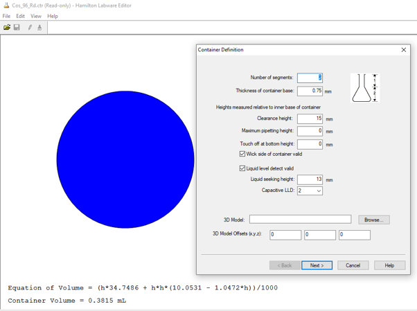Screen dimensions: 417x311
Task: Click the Next > button
Action: click(317, 265)
